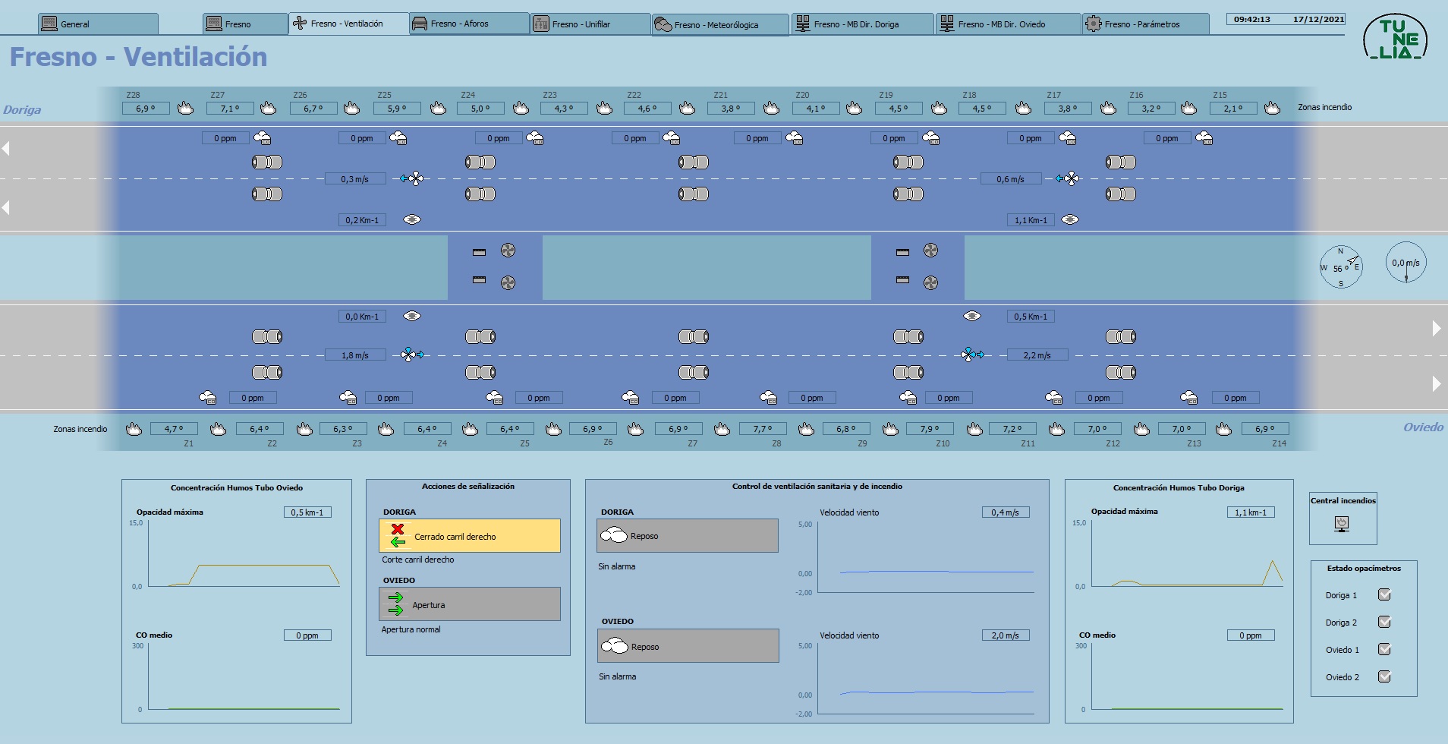
Task: Click the Oviedo tube opacity trend chart
Action: (x=244, y=553)
